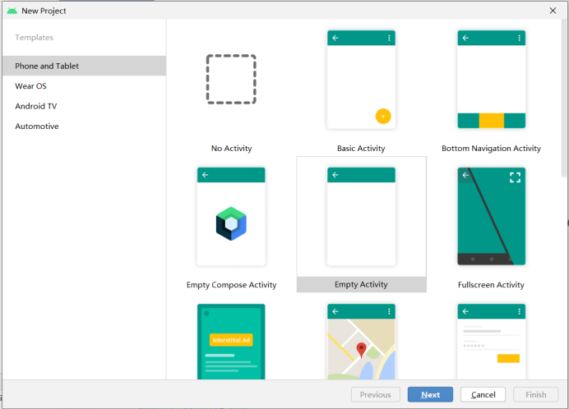The width and height of the screenshot is (569, 409).
Task: Choose the Fullscreen Activity template preview
Action: 492,217
